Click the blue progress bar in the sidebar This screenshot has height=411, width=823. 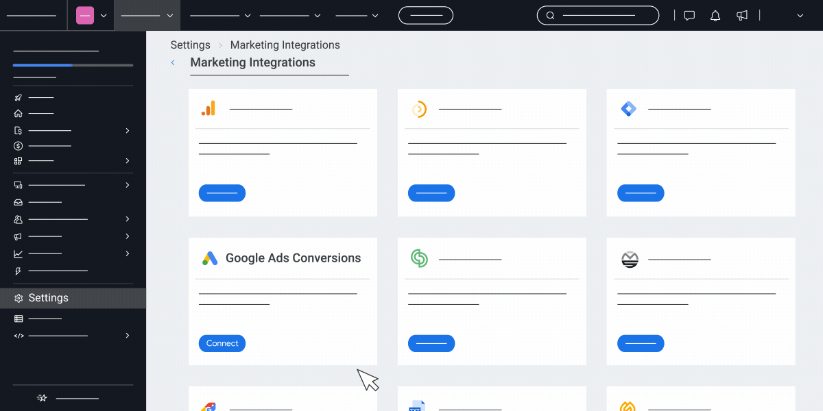[x=43, y=65]
